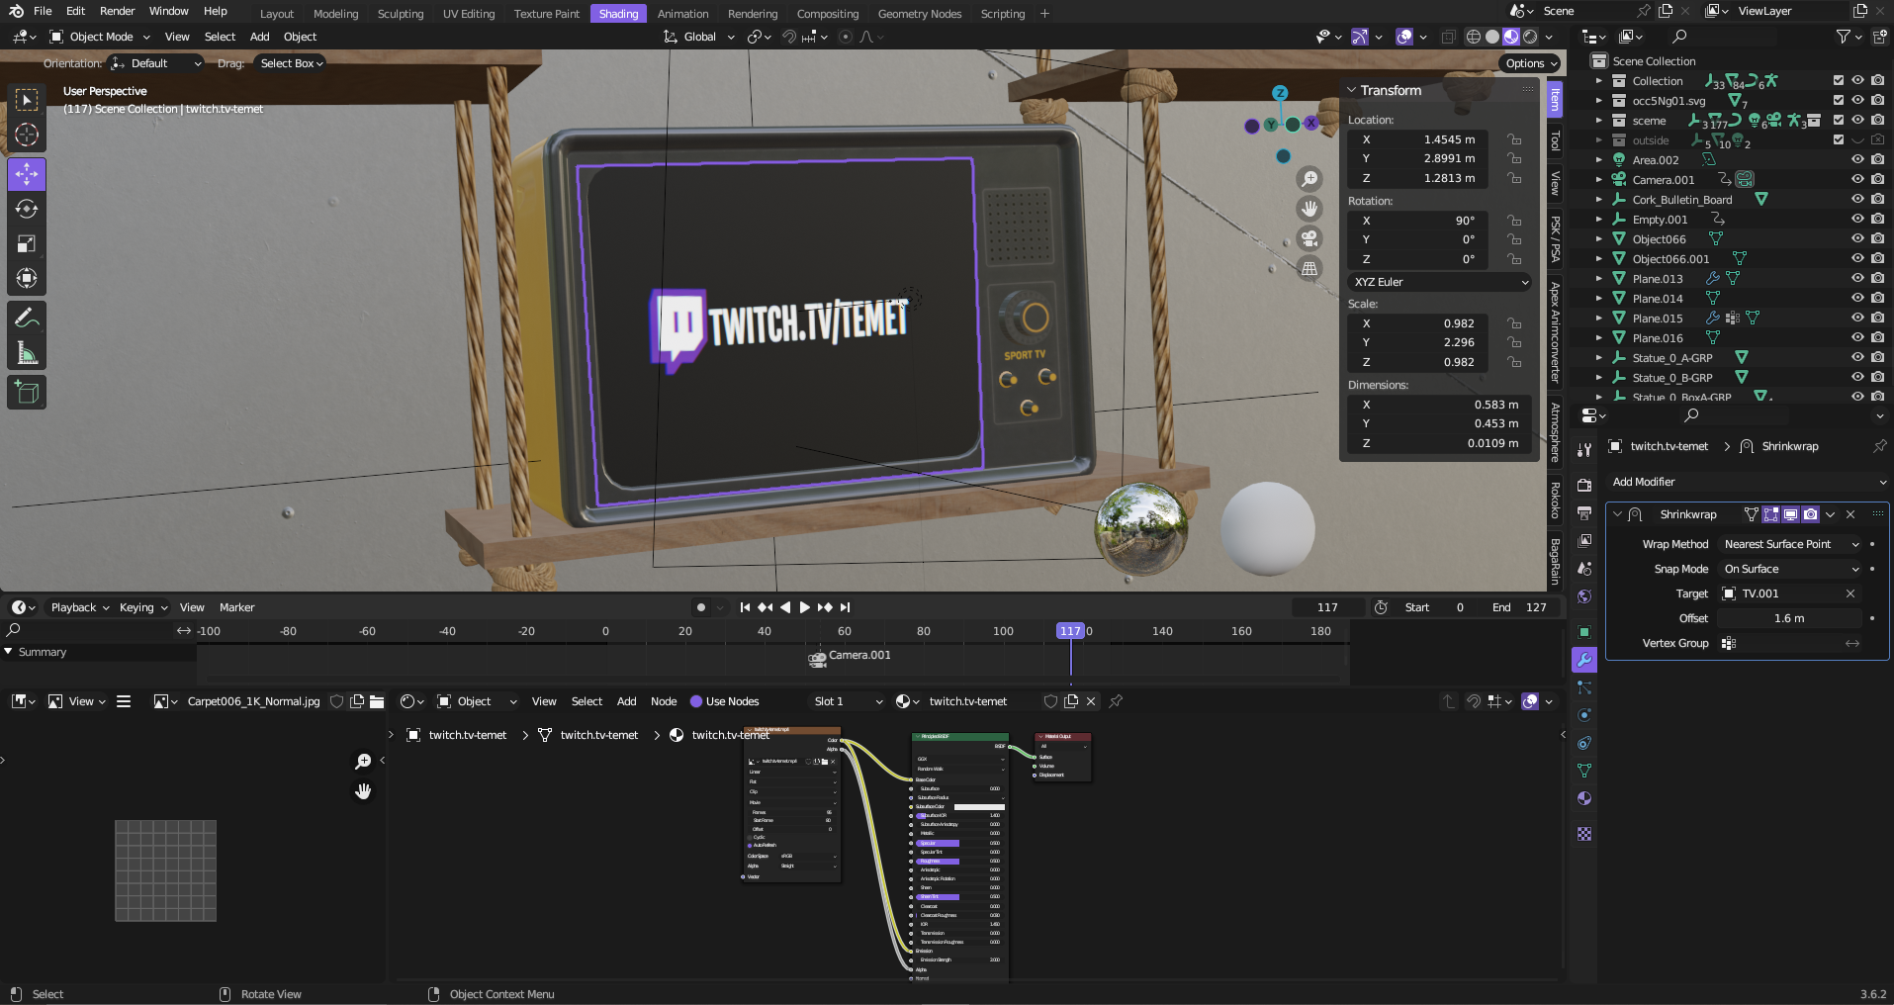Open Keying popover in timeline
Screen dimensions: 1894x1005
coord(143,607)
